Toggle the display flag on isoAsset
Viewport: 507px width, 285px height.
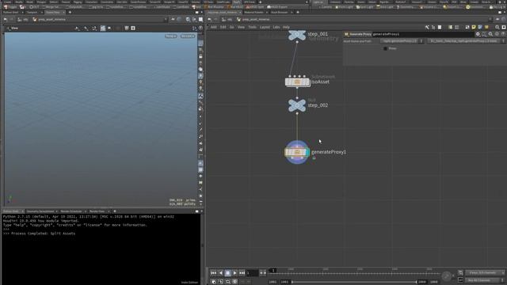(x=308, y=82)
